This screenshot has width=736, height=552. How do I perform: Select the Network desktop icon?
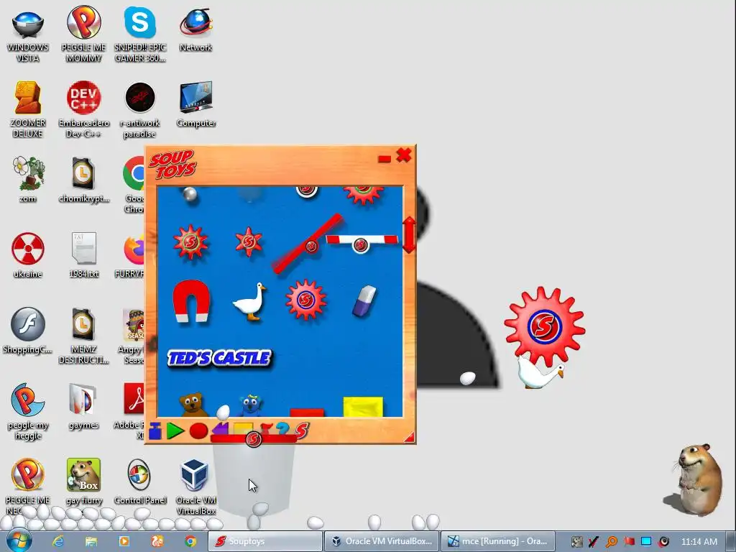pos(195,31)
